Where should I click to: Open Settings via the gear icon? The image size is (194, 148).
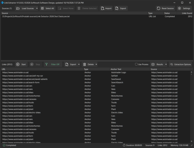(x=179, y=8)
